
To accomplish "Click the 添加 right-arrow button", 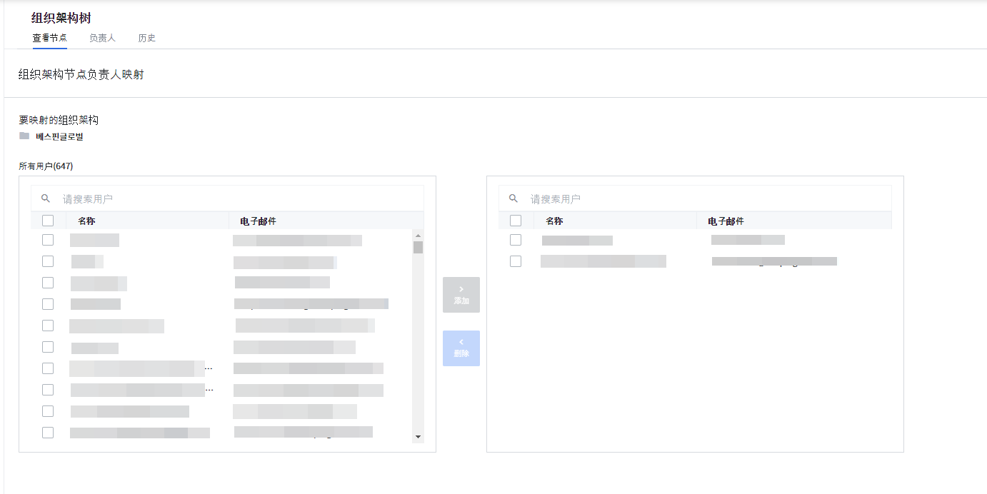I will point(461,295).
